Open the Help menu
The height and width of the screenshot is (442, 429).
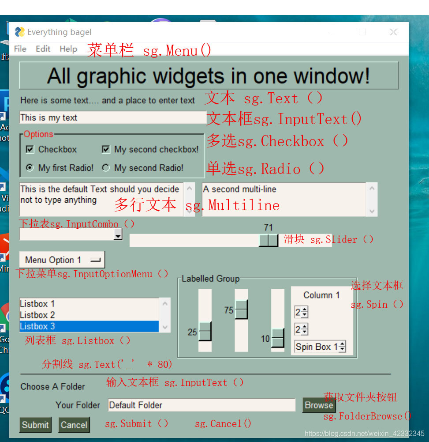68,49
